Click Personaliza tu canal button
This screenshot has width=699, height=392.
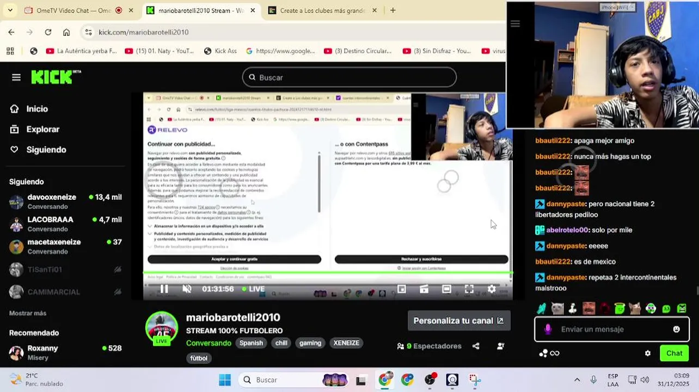coord(459,321)
